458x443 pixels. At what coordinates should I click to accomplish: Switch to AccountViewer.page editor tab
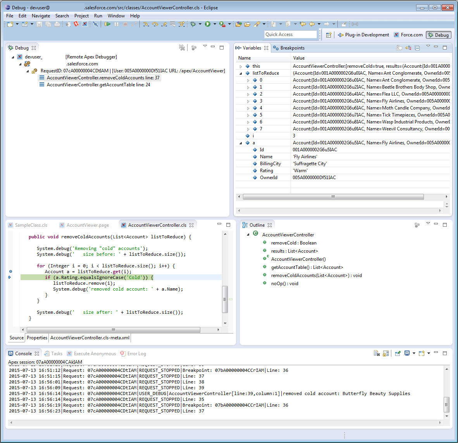84,225
